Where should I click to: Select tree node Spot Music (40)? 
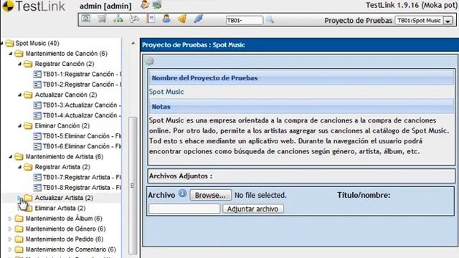pyautogui.click(x=37, y=43)
